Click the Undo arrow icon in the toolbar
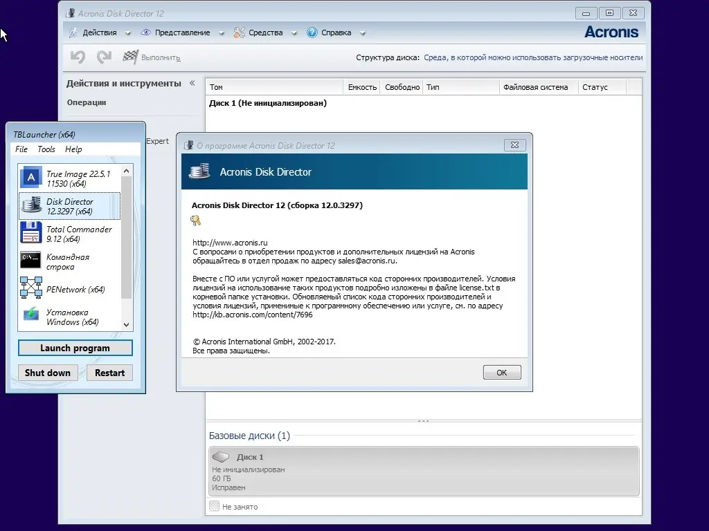 77,57
